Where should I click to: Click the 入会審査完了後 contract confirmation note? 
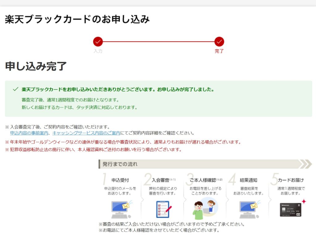pyautogui.click(x=58, y=127)
